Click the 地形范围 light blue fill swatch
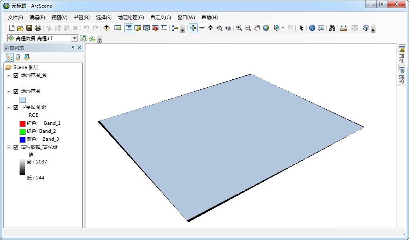Image resolution: width=409 pixels, height=240 pixels. click(x=22, y=100)
